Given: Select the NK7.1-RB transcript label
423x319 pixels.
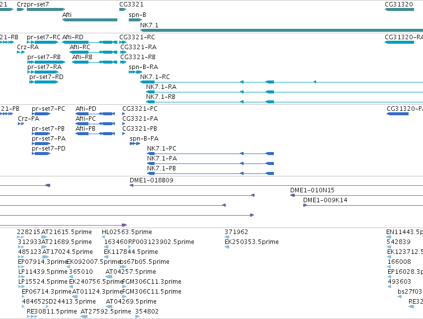Looking at the screenshot, I should click(x=161, y=97).
